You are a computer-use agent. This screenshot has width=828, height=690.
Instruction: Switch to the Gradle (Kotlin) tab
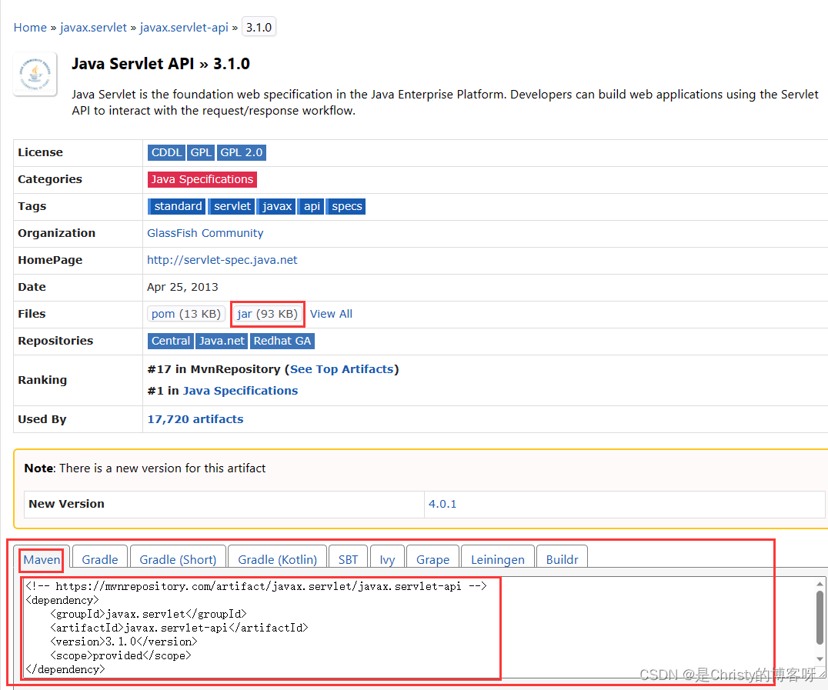[277, 559]
